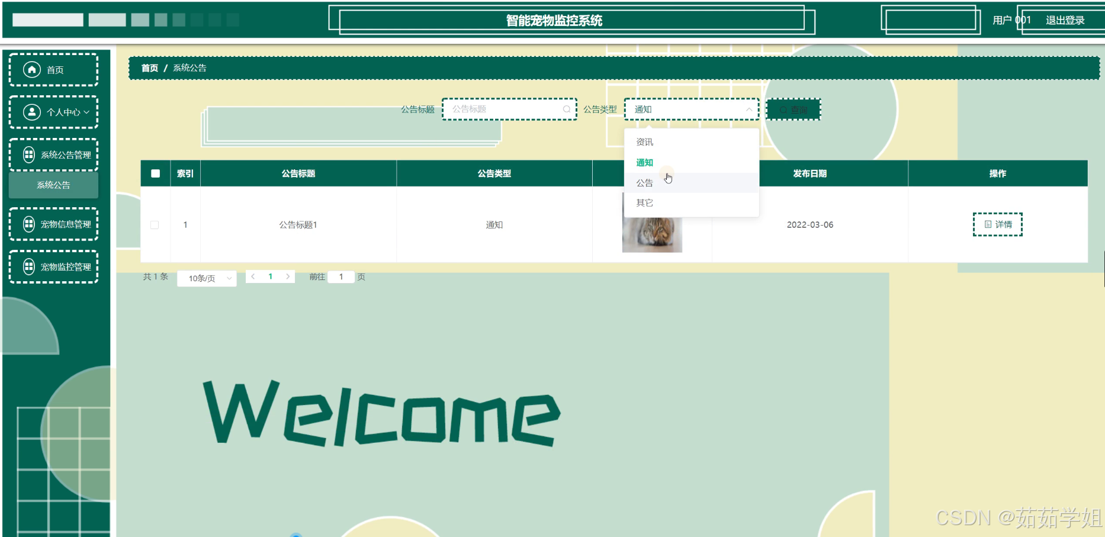Screen dimensions: 1105x537
Task: Open the 10条/页 page size dropdown
Action: tap(207, 278)
